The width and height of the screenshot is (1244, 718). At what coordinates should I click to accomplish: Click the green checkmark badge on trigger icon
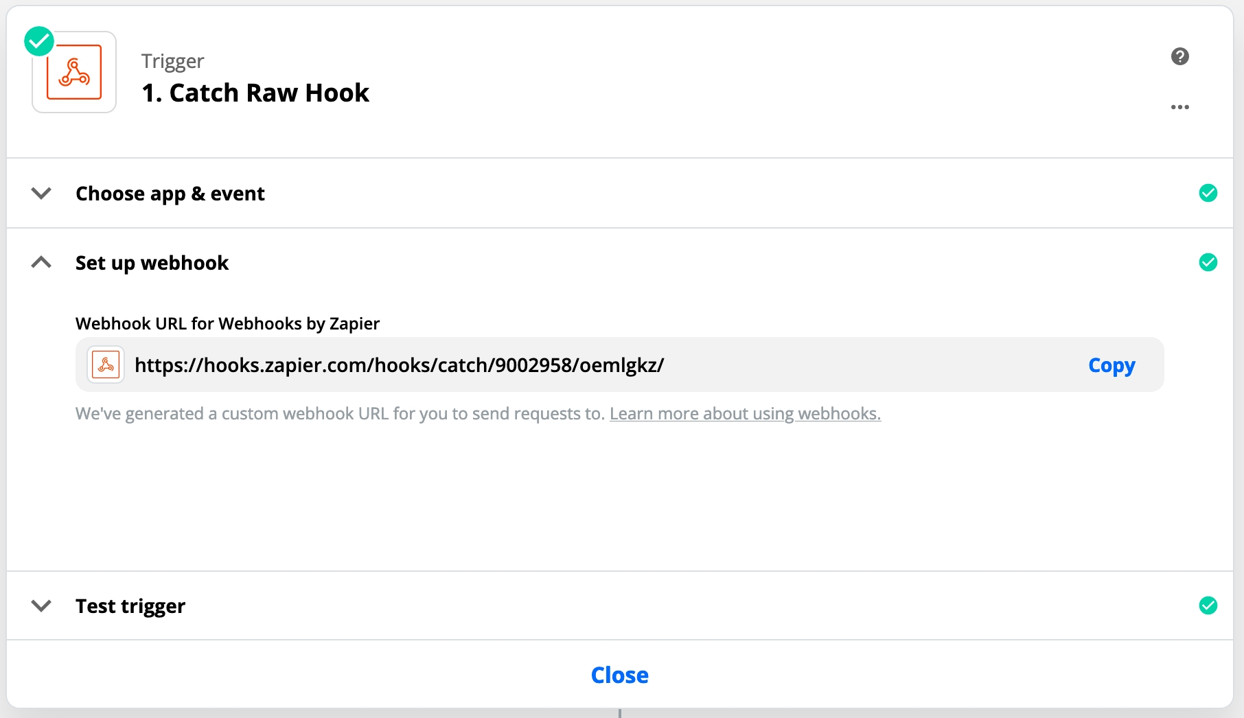click(39, 41)
